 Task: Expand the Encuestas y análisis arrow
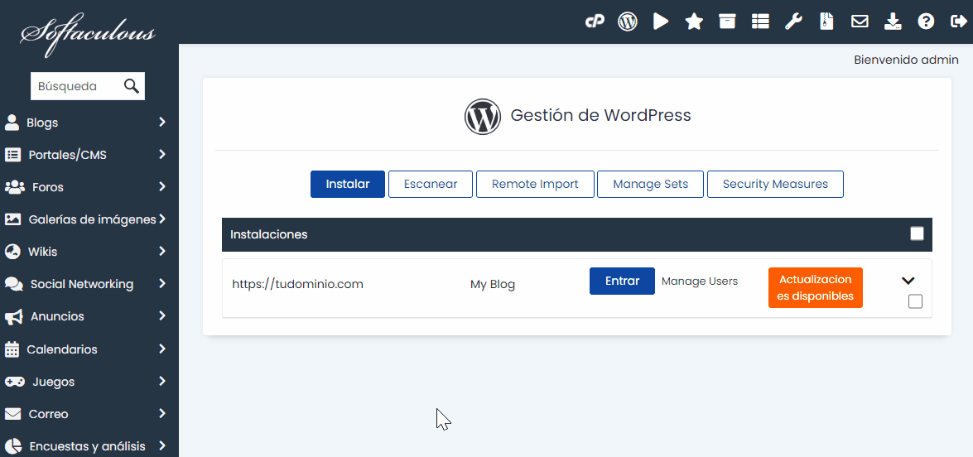click(x=162, y=446)
